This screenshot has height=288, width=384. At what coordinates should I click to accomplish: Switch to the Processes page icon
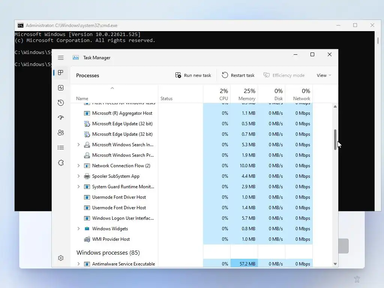click(61, 73)
